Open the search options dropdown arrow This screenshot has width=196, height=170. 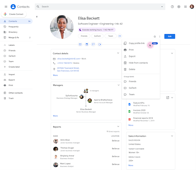click(162, 6)
